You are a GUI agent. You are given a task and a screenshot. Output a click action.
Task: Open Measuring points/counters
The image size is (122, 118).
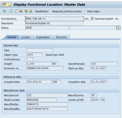[67, 11]
